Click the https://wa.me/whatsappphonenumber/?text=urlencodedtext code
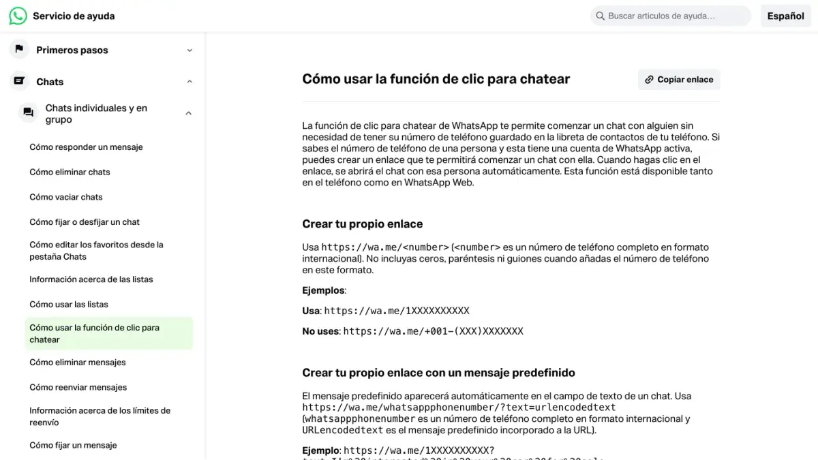Image resolution: width=818 pixels, height=460 pixels. click(459, 408)
